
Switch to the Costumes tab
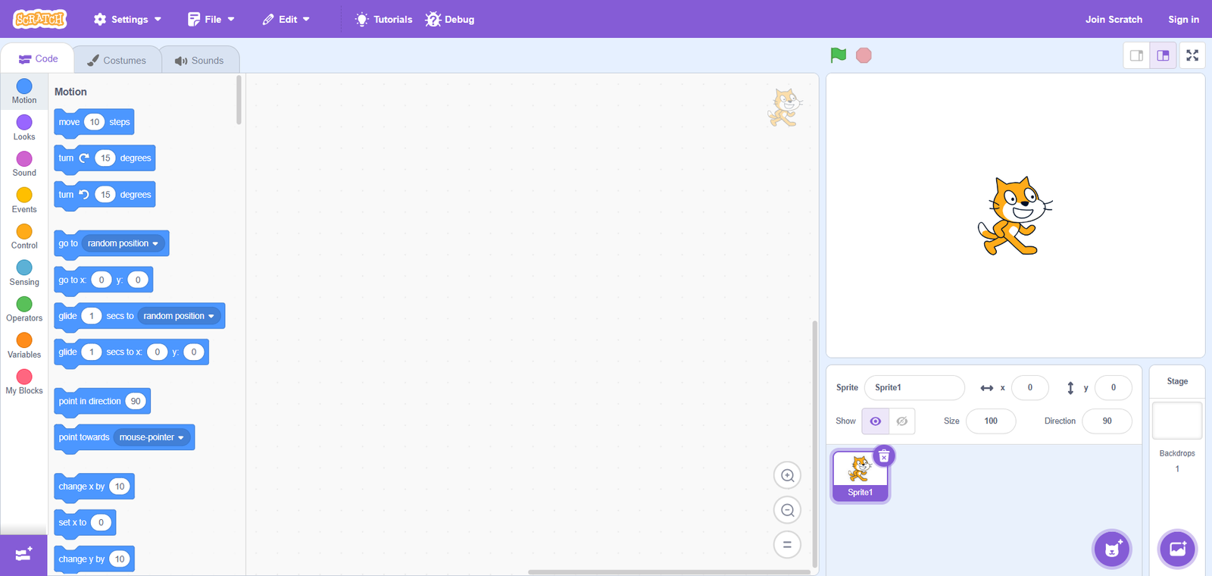[x=117, y=60]
